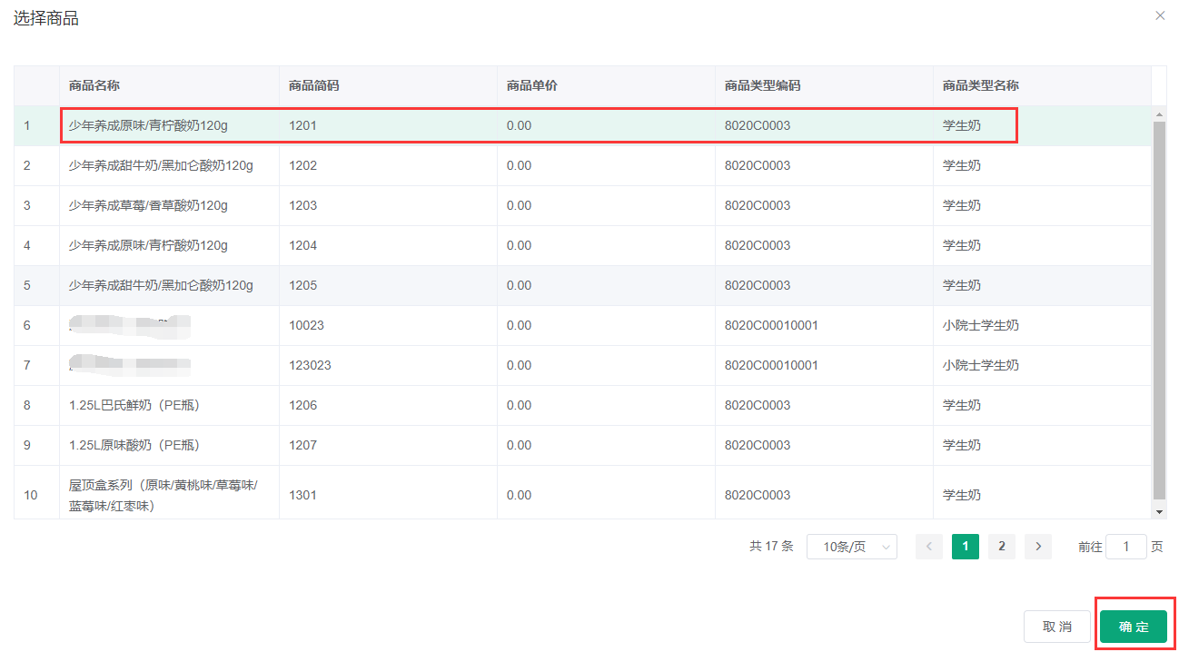Click the table scrollbar's up arrow
This screenshot has height=652, width=1179.
click(1159, 114)
